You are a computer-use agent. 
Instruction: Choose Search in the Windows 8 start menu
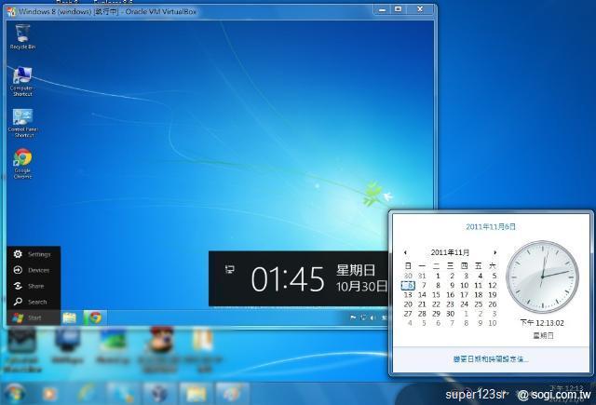click(34, 302)
